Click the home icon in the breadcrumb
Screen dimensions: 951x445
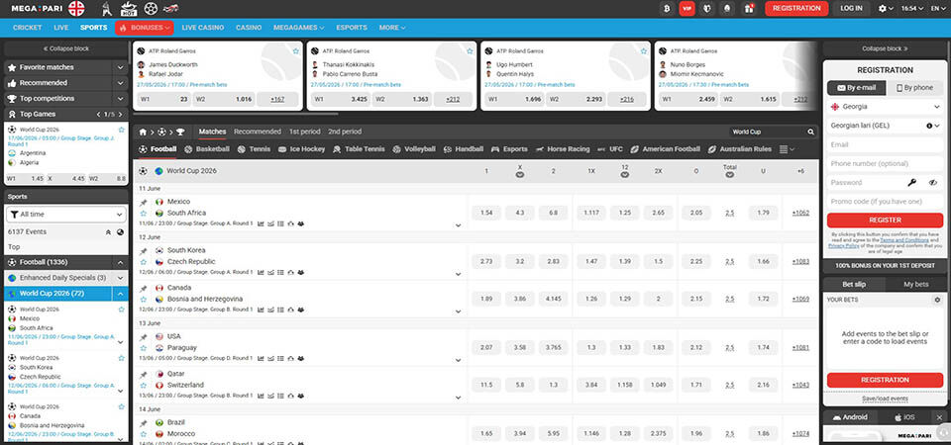tap(143, 132)
